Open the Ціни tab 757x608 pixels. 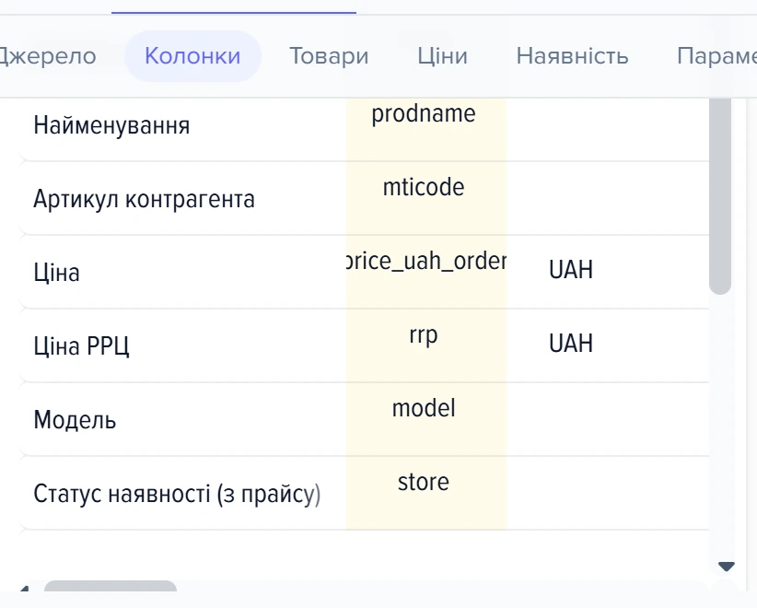click(x=442, y=56)
